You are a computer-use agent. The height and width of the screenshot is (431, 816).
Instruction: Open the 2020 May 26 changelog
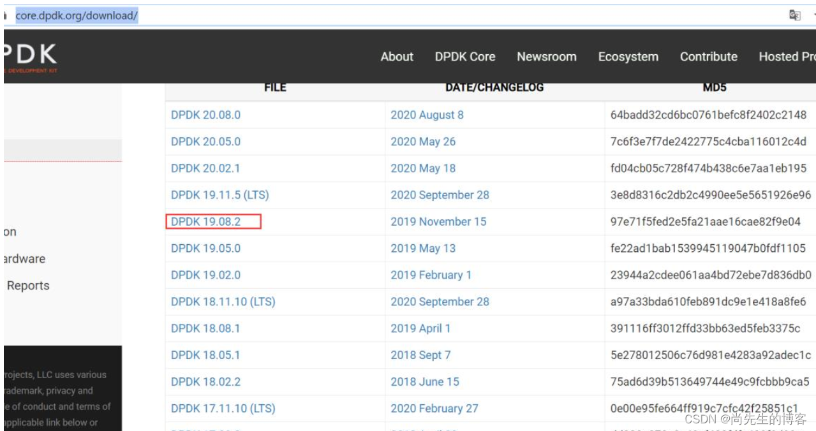tap(423, 142)
